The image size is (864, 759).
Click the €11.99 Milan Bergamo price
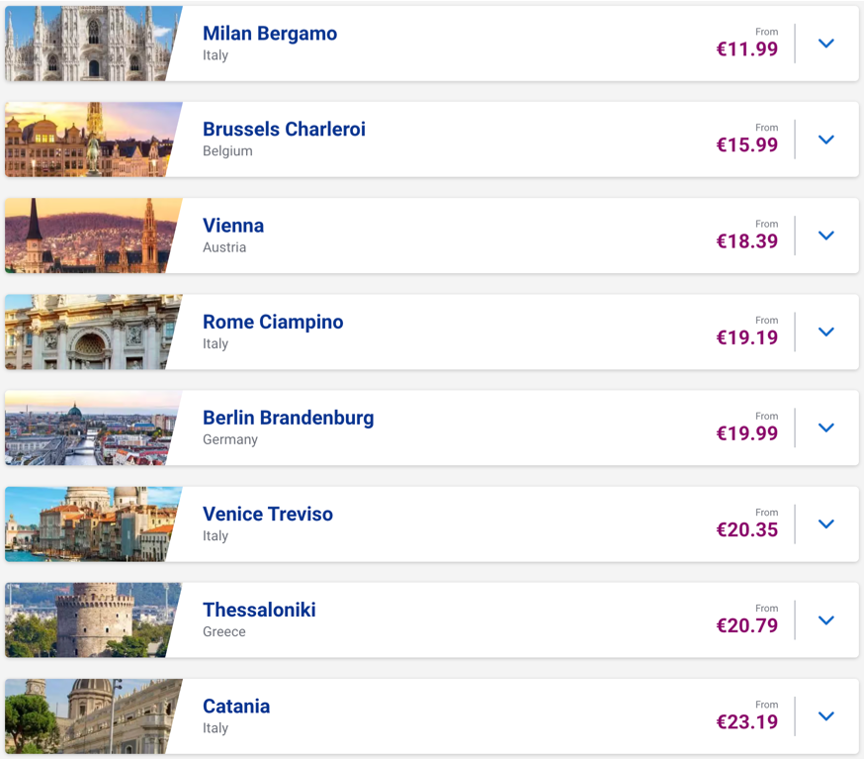[747, 49]
